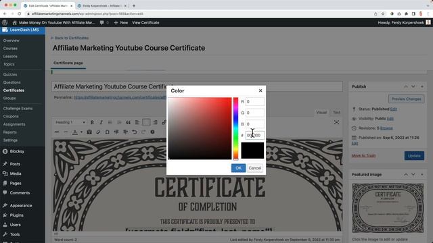Screen dimensions: 433x243
Task: Click the B value input field
Action: point(254,124)
